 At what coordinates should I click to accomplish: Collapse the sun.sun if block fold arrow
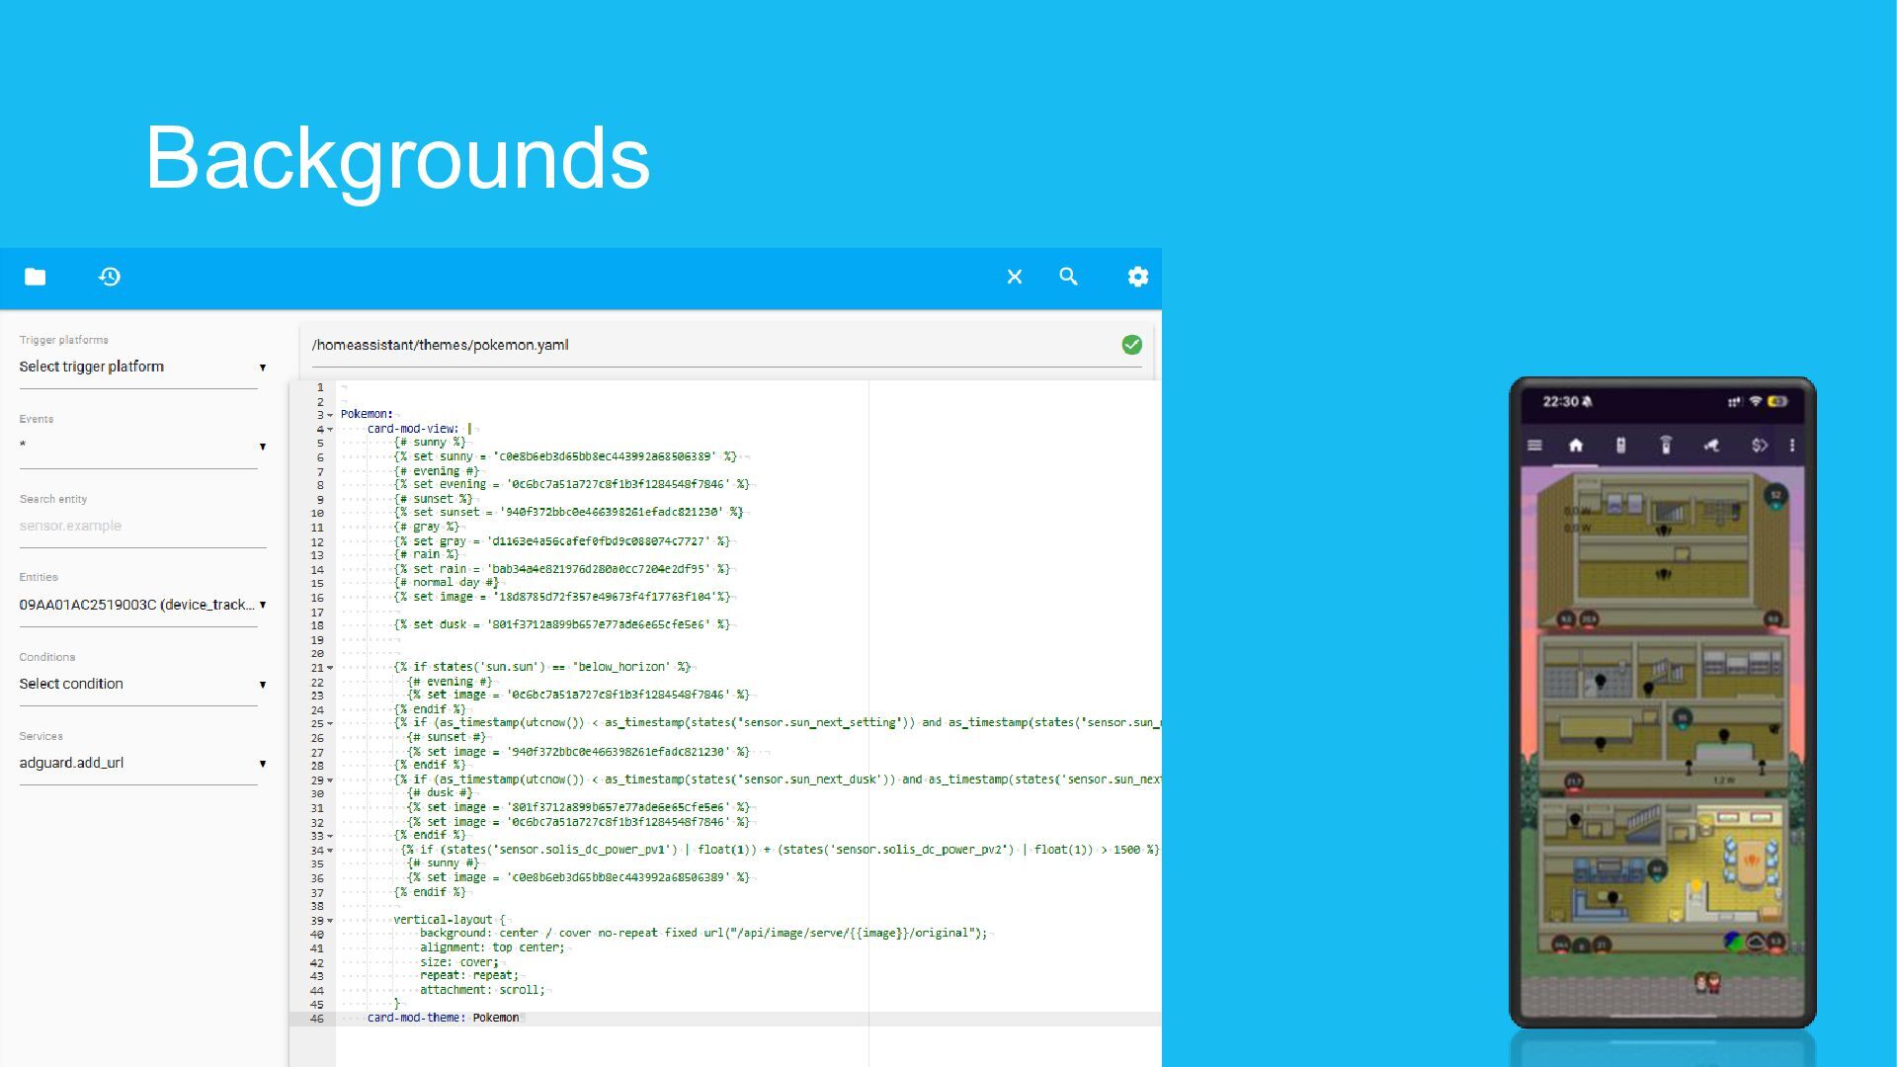coord(330,668)
